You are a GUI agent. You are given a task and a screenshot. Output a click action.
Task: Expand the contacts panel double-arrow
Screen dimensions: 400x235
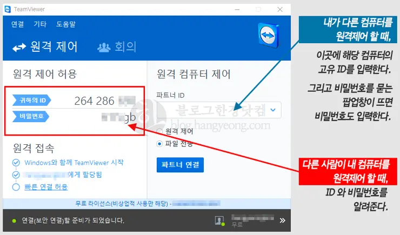click(282, 220)
